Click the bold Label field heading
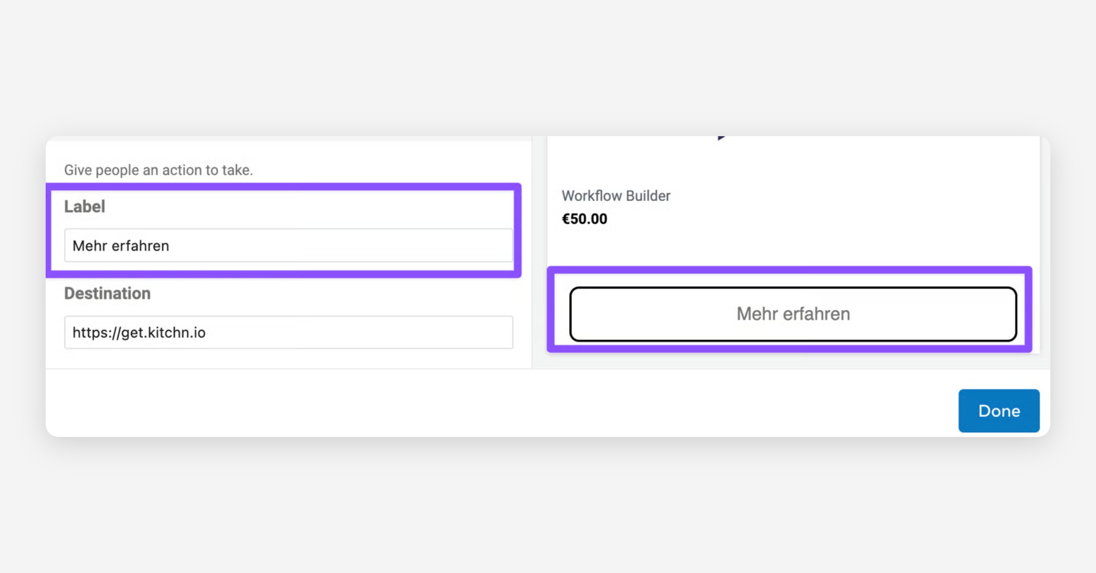1096x573 pixels. [x=84, y=207]
